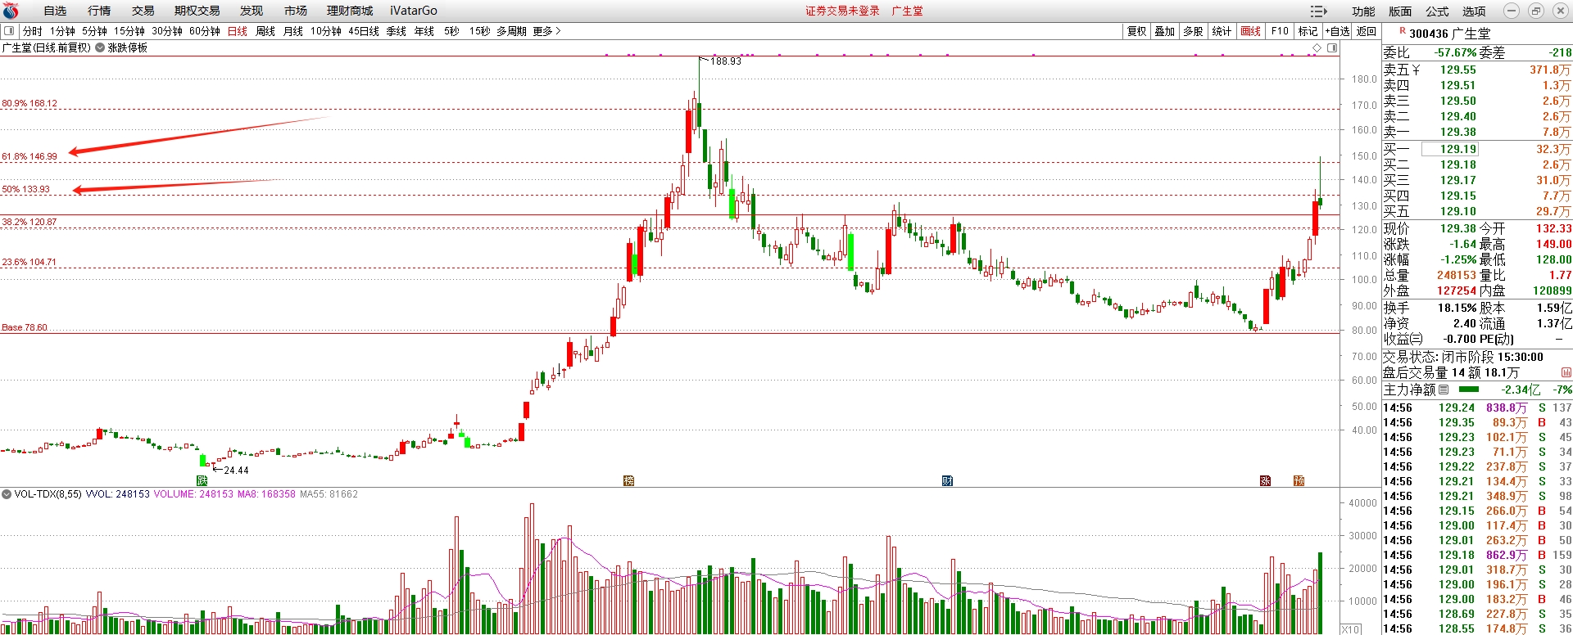The image size is (1573, 635).
Task: Open the 功能 menu
Action: pyautogui.click(x=1363, y=11)
